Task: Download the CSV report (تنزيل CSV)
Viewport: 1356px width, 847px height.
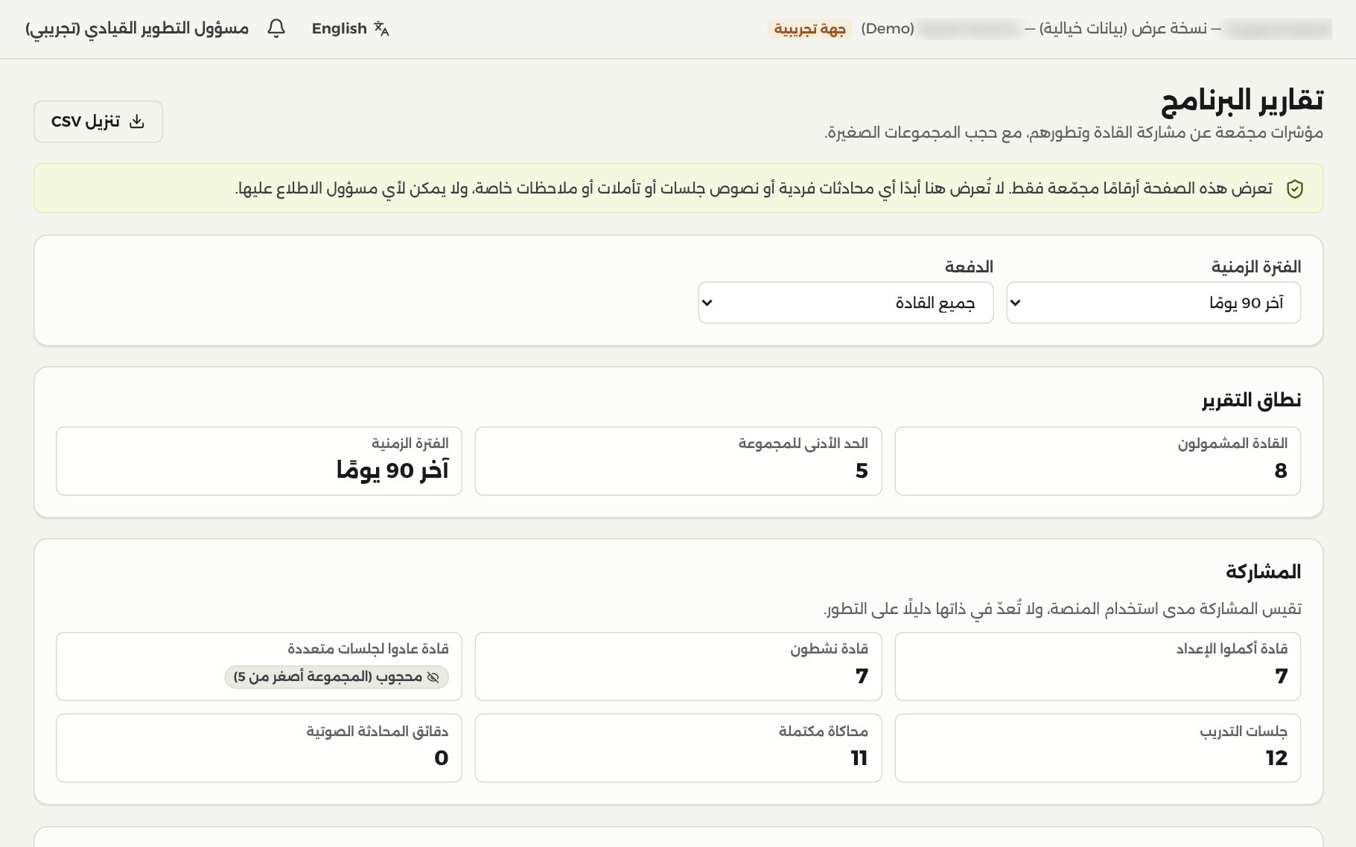Action: [x=98, y=121]
